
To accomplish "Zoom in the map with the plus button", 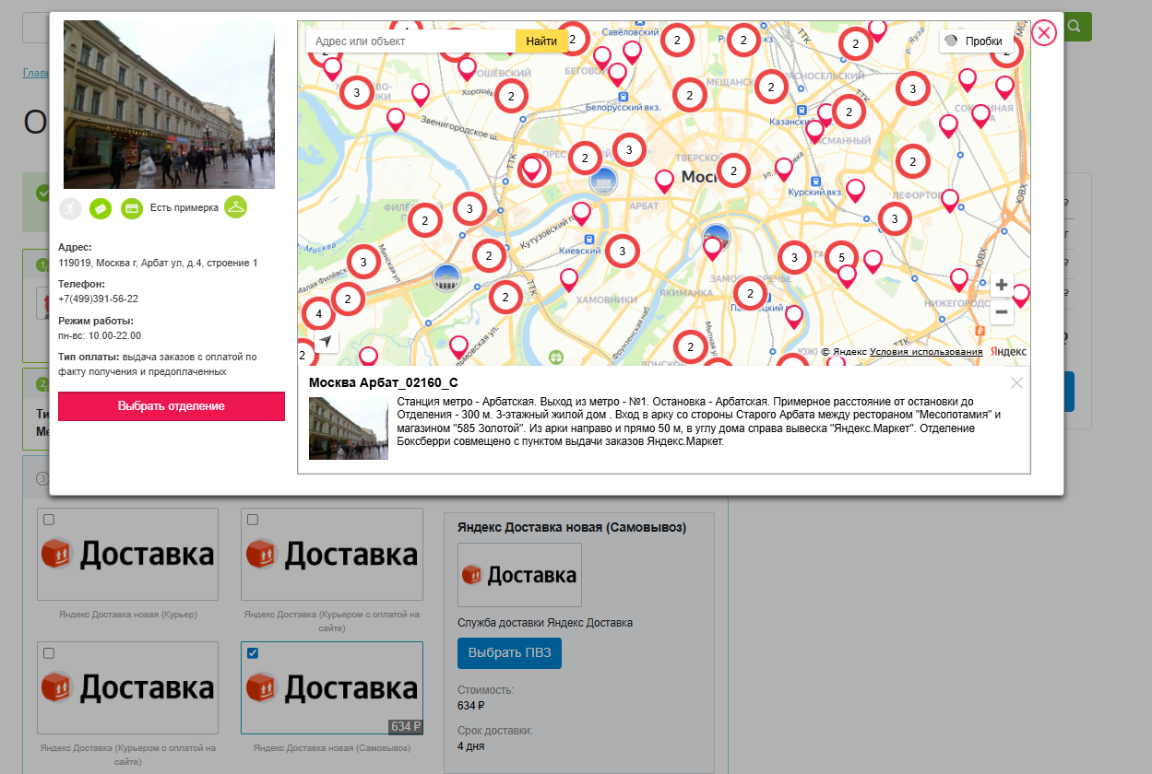I will click(x=1002, y=286).
